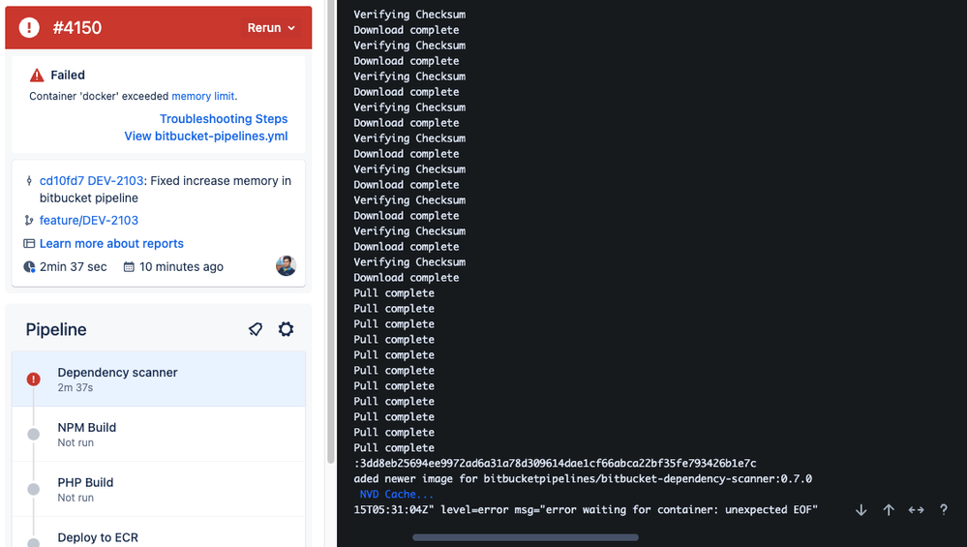The width and height of the screenshot is (967, 547).
Task: Click the Pipeline section heading
Action: pyautogui.click(x=56, y=329)
